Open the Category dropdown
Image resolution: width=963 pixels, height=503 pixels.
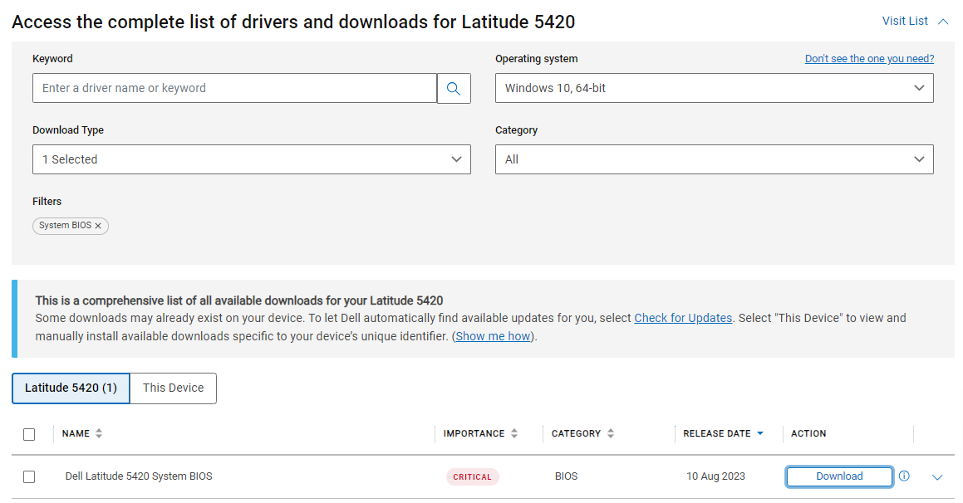(x=715, y=159)
